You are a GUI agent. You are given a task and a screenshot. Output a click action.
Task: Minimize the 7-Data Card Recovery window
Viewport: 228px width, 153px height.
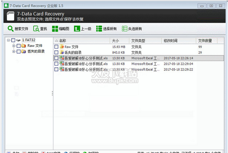202,6
